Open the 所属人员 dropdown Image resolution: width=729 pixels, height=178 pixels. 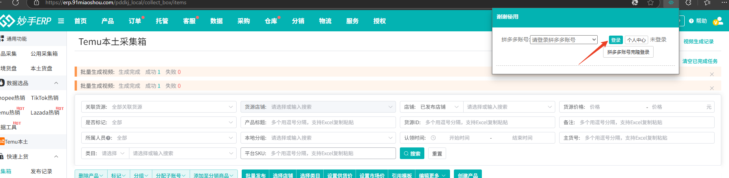[159, 138]
